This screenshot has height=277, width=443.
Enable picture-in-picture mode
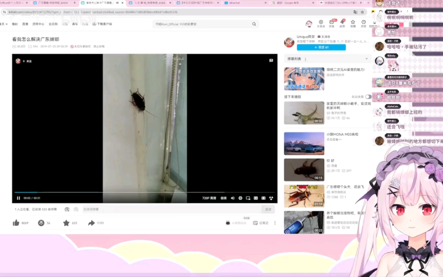click(x=248, y=198)
